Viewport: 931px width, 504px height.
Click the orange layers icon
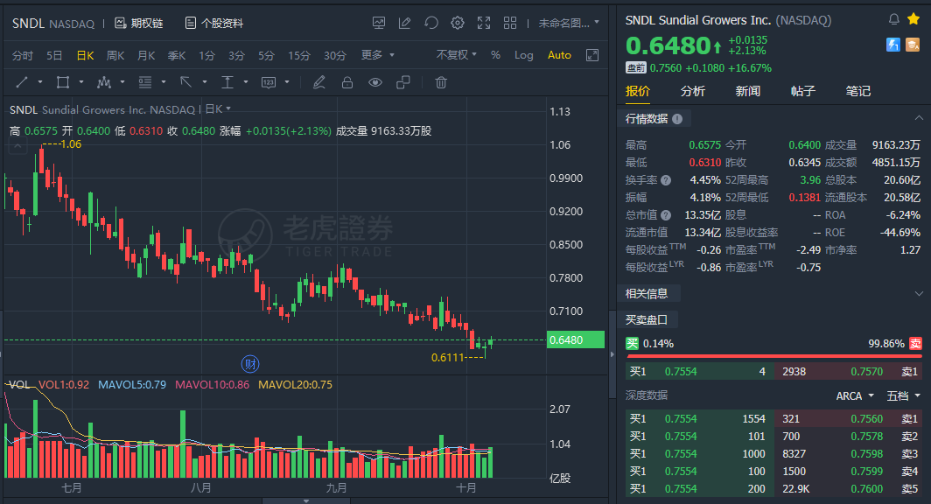[913, 45]
